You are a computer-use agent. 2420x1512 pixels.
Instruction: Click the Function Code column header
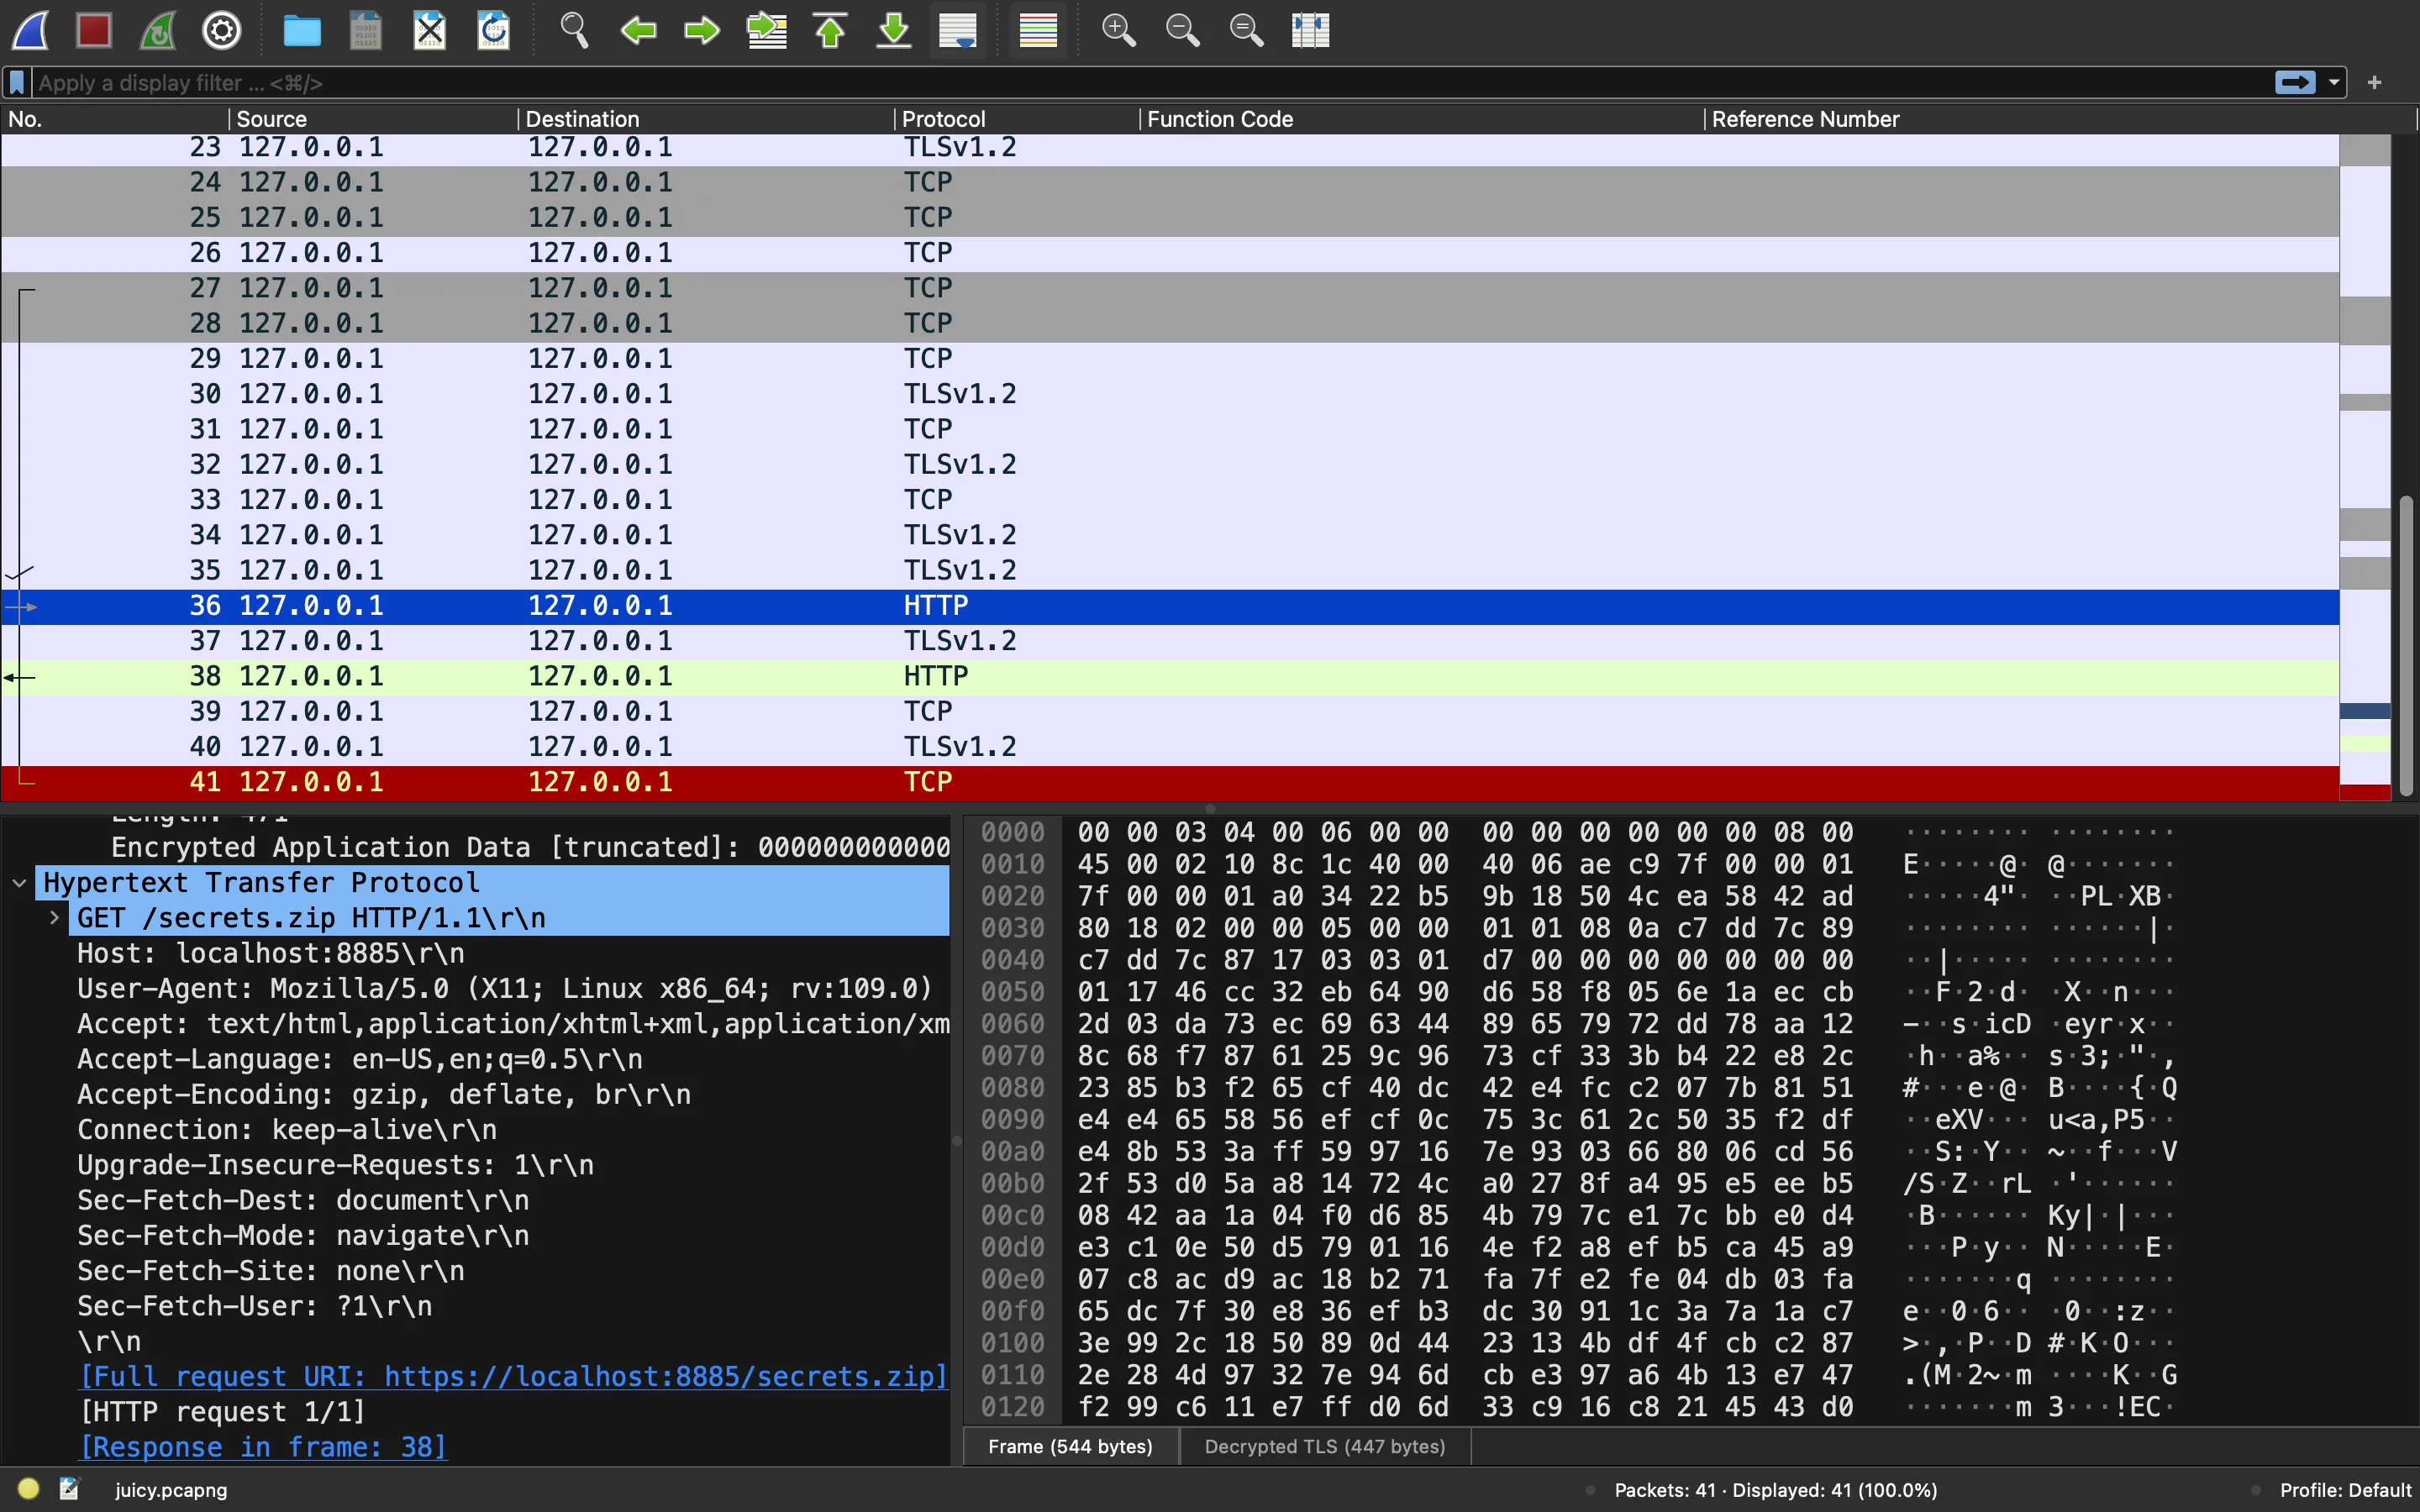coord(1422,119)
